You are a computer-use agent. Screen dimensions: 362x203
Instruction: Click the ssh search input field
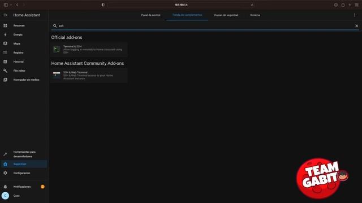(205, 26)
